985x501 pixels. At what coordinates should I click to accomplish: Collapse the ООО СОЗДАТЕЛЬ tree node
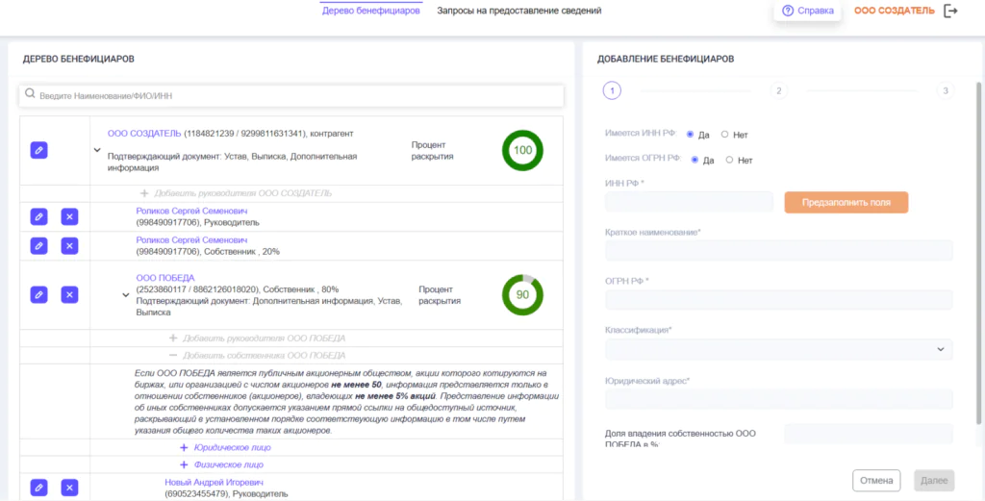(97, 150)
